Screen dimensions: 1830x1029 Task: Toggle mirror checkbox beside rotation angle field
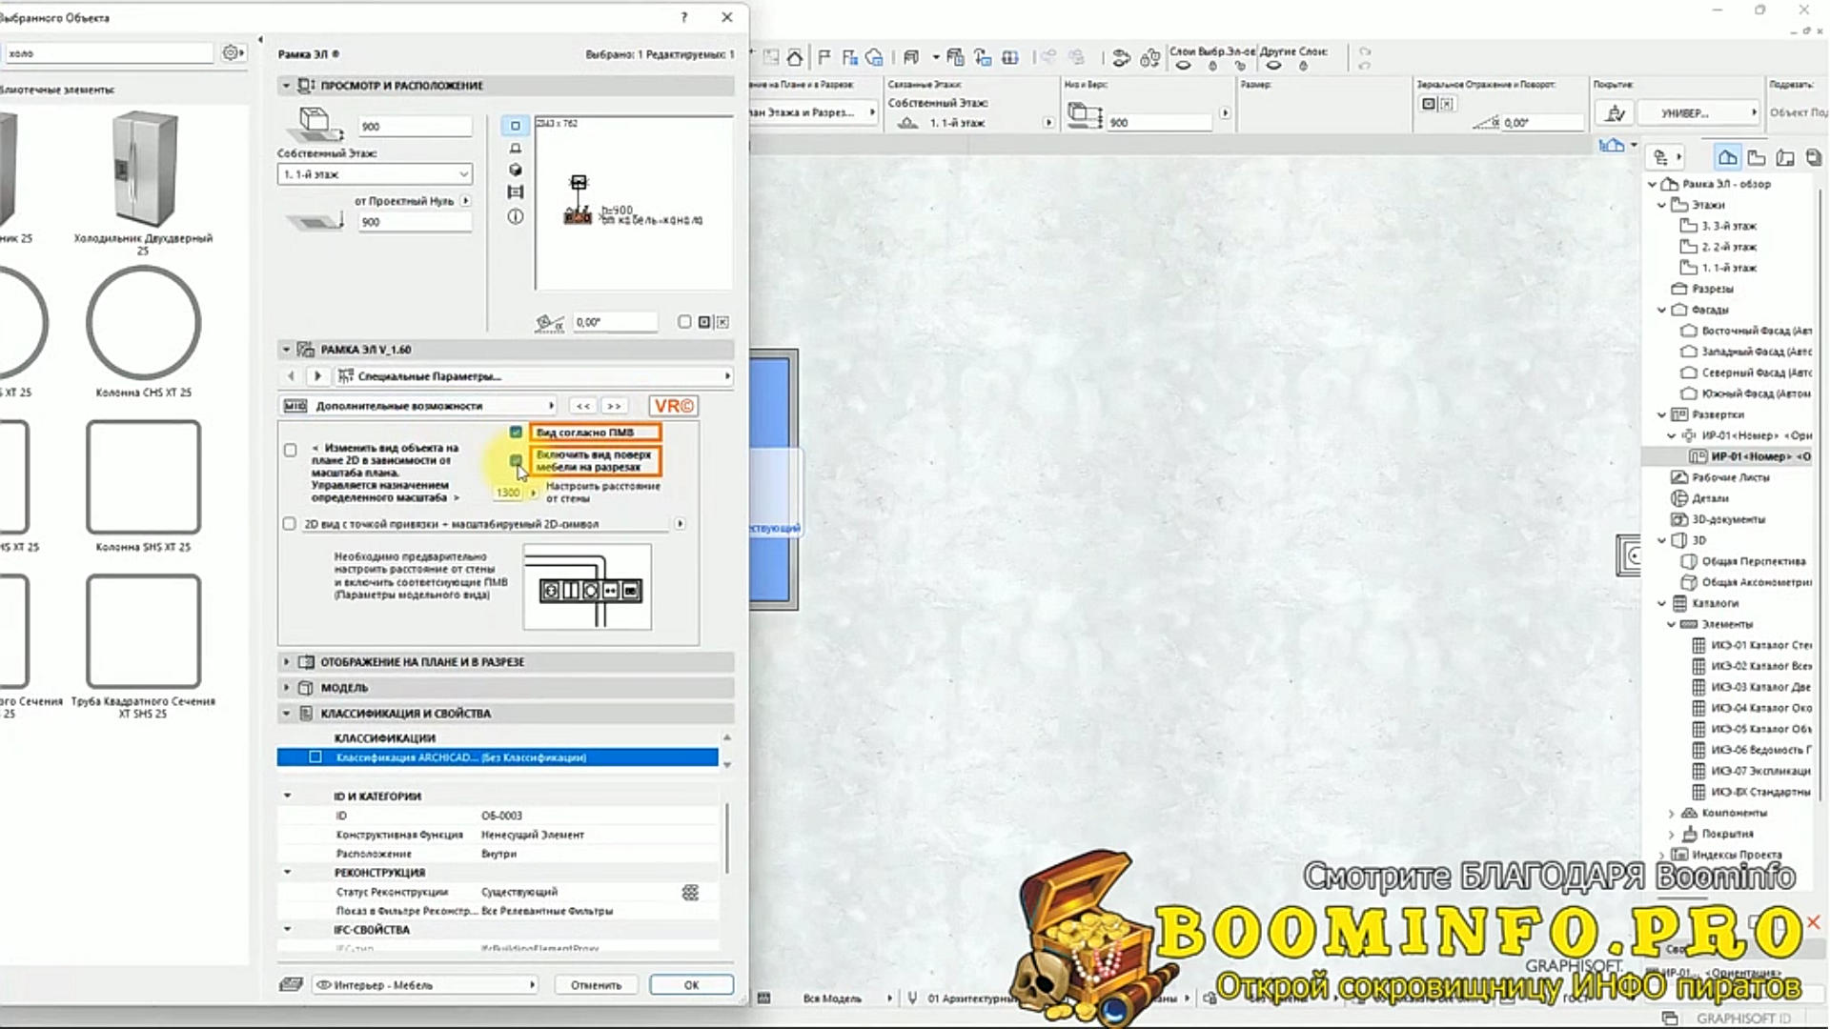[684, 322]
